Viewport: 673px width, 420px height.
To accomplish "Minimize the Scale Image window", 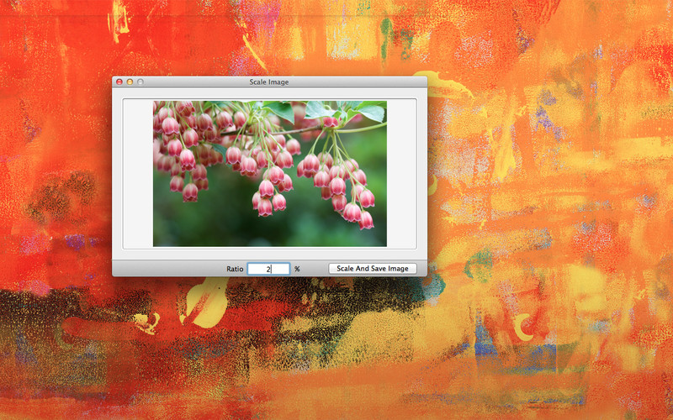I will [x=130, y=81].
